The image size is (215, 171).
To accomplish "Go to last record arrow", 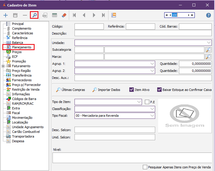I will (103, 15).
